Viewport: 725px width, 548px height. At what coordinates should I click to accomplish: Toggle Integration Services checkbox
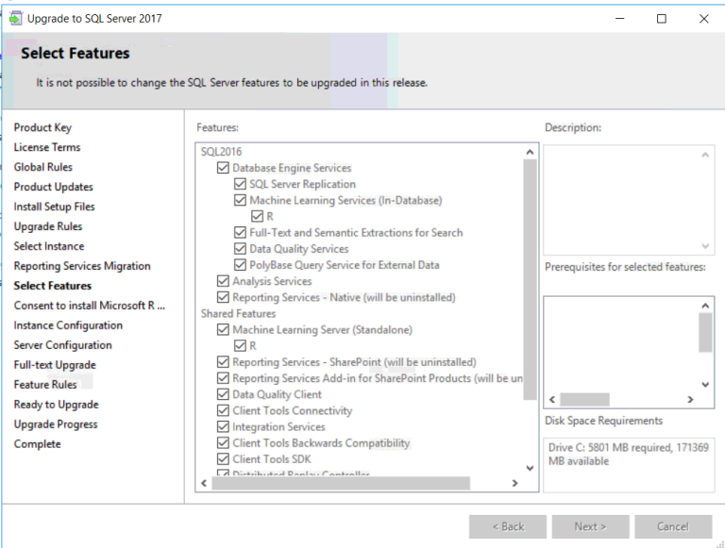pyautogui.click(x=223, y=427)
